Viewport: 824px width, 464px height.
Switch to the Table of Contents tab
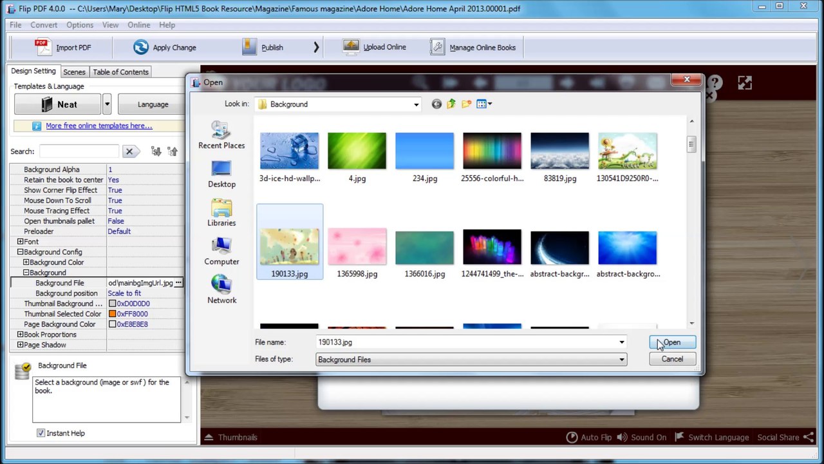click(x=120, y=72)
